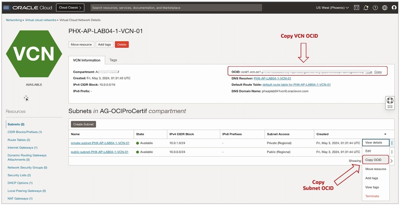This screenshot has width=400, height=206.
Task: Open actions menu for public subnet row
Action: point(392,152)
